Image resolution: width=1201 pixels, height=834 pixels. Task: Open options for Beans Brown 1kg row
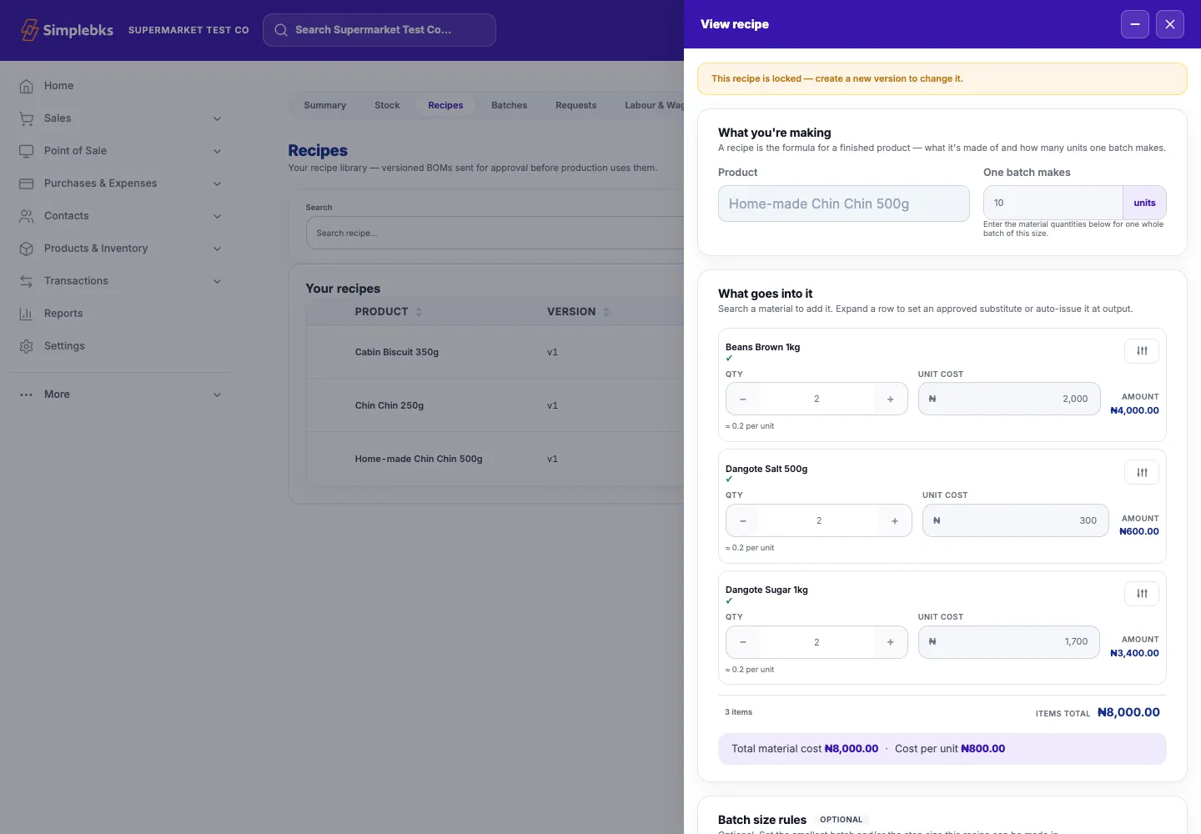[1142, 351]
